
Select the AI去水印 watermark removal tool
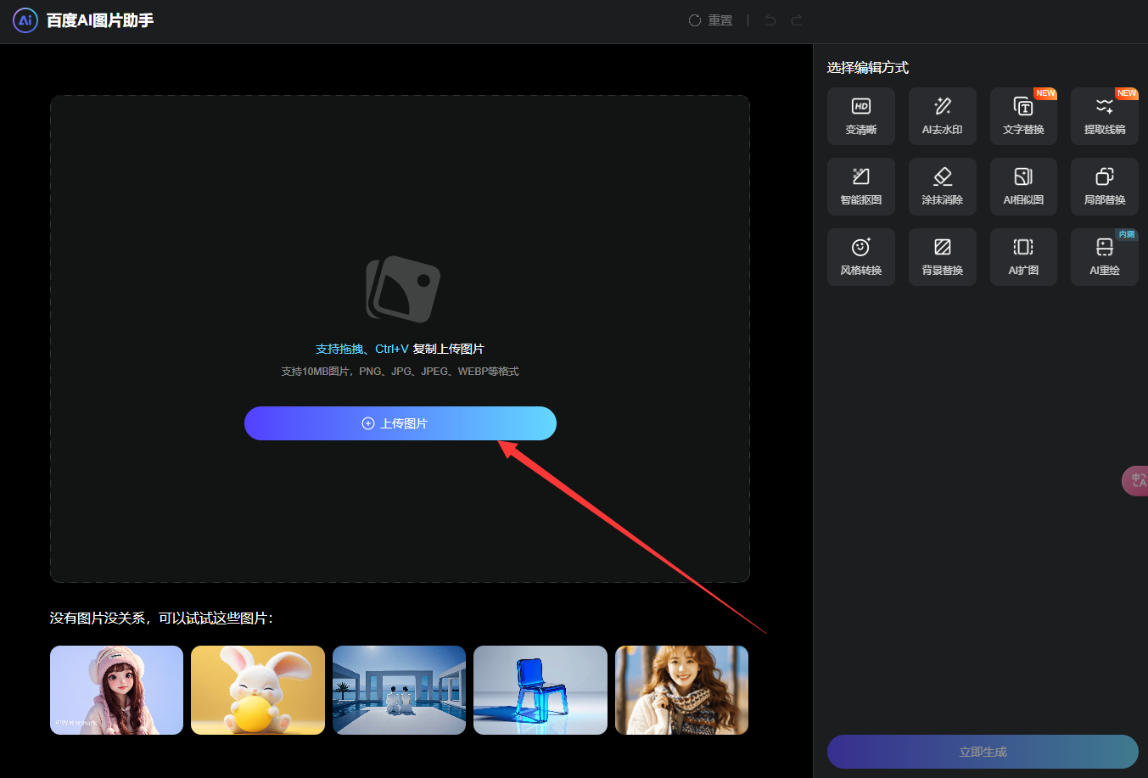[x=942, y=116]
